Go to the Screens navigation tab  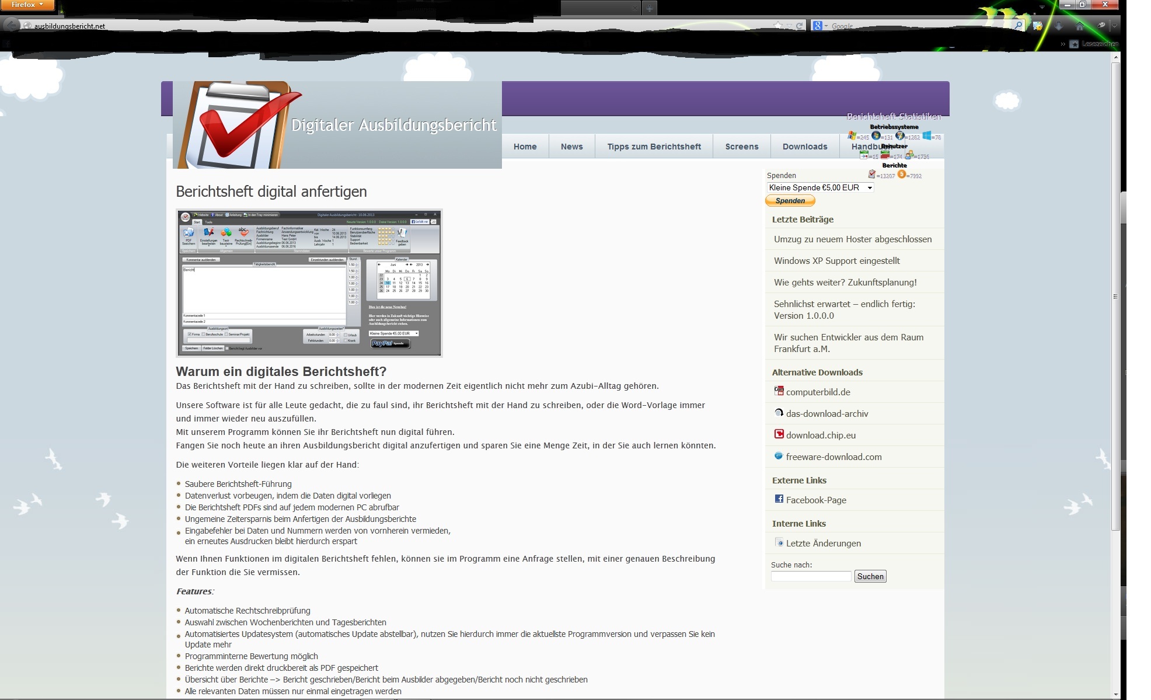(741, 147)
